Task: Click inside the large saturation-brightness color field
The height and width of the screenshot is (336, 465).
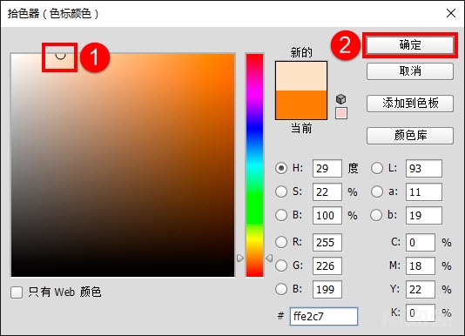Action: 123,165
